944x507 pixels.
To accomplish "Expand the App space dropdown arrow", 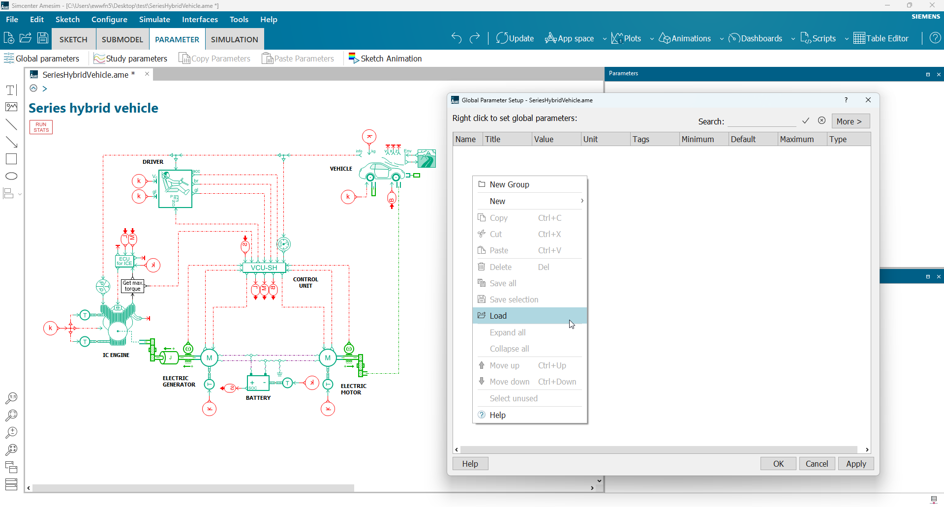I will click(605, 39).
